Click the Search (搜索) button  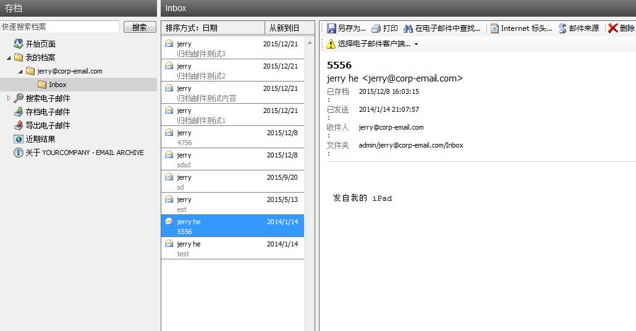coord(140,27)
